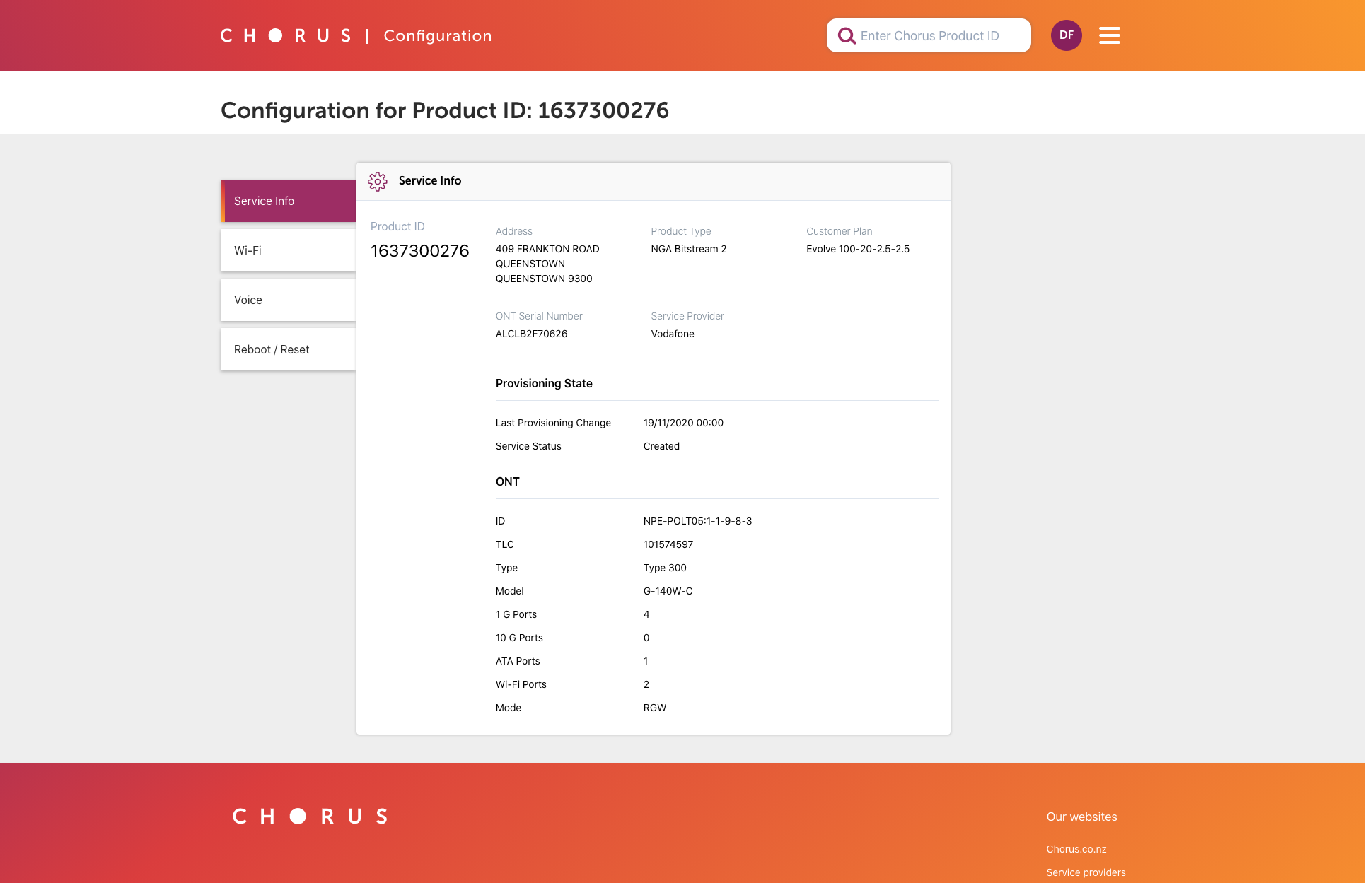Screen dimensions: 1365x883
Task: Click ONT ID NPE-POLT05:1-1-9-8-3
Action: pyautogui.click(x=697, y=521)
